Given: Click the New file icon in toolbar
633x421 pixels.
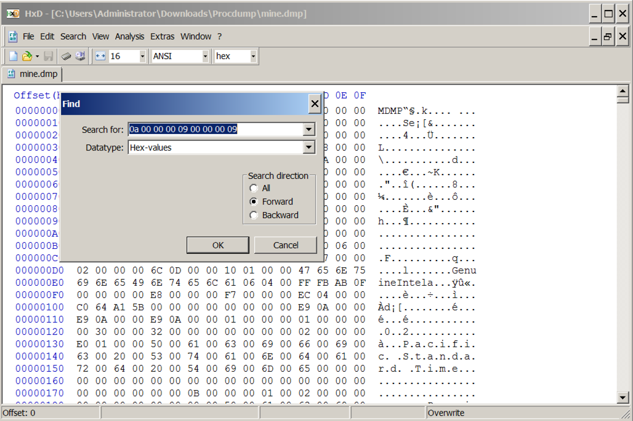Looking at the screenshot, I should (14, 56).
